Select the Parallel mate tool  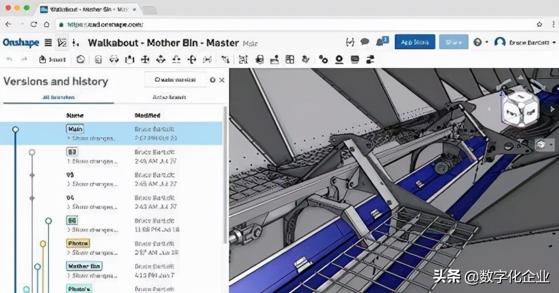tap(207, 59)
